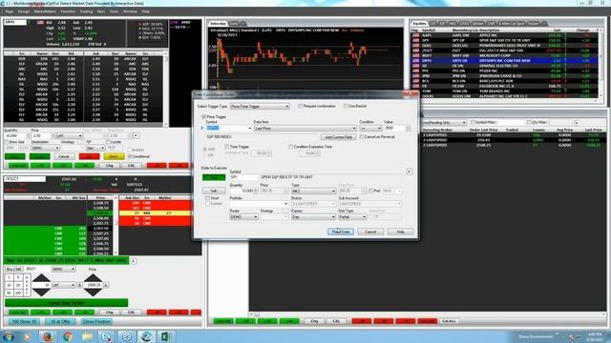Click the Close Position button
This screenshot has width=611, height=343.
[x=96, y=322]
